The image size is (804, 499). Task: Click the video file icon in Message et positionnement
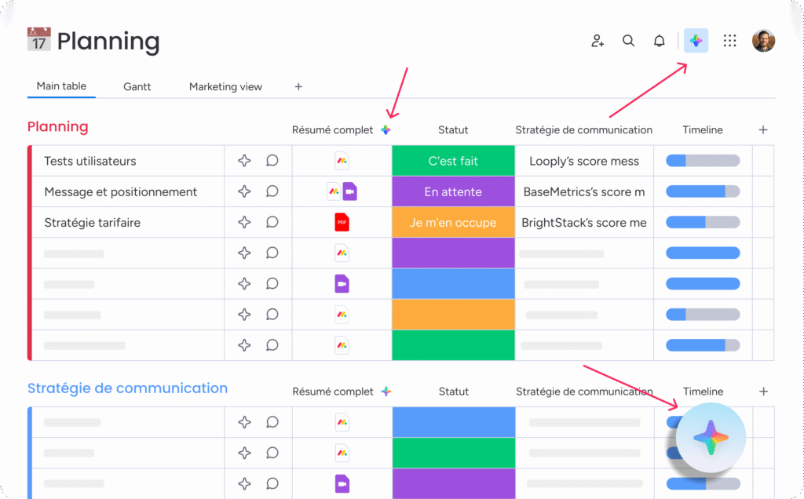tap(349, 191)
